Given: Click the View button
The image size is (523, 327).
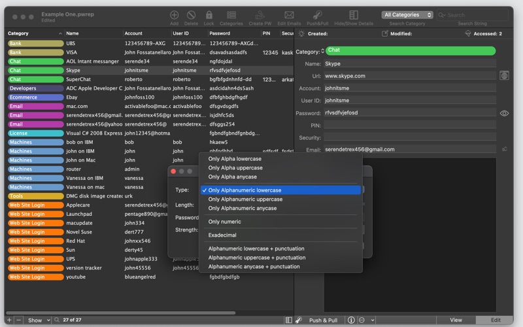Looking at the screenshot, I should [456, 320].
